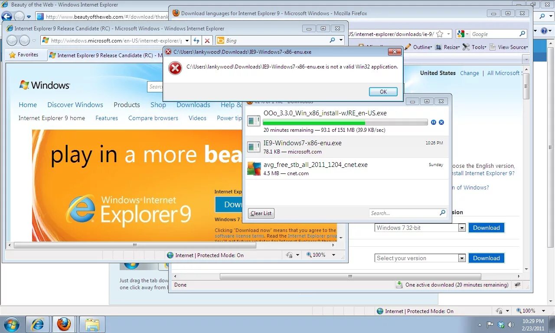The width and height of the screenshot is (555, 333).
Task: Open the Shop nav link
Action: (x=158, y=105)
